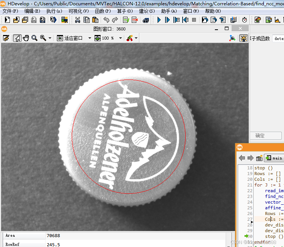The width and height of the screenshot is (284, 247).
Task: Open the 建议(S) menu
Action: [x=147, y=11]
